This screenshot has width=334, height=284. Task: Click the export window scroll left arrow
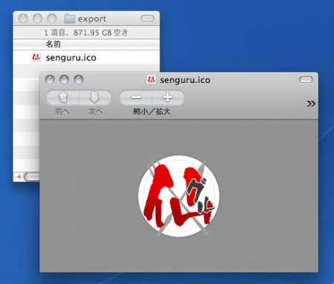click(19, 176)
